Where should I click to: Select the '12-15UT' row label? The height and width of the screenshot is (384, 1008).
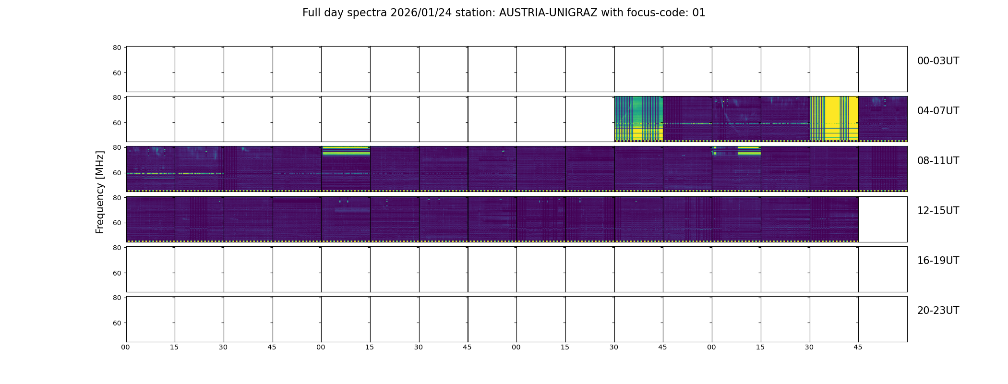[938, 211]
